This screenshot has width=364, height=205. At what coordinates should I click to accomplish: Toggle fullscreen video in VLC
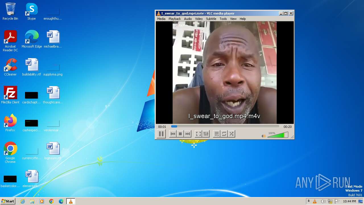pos(198,134)
